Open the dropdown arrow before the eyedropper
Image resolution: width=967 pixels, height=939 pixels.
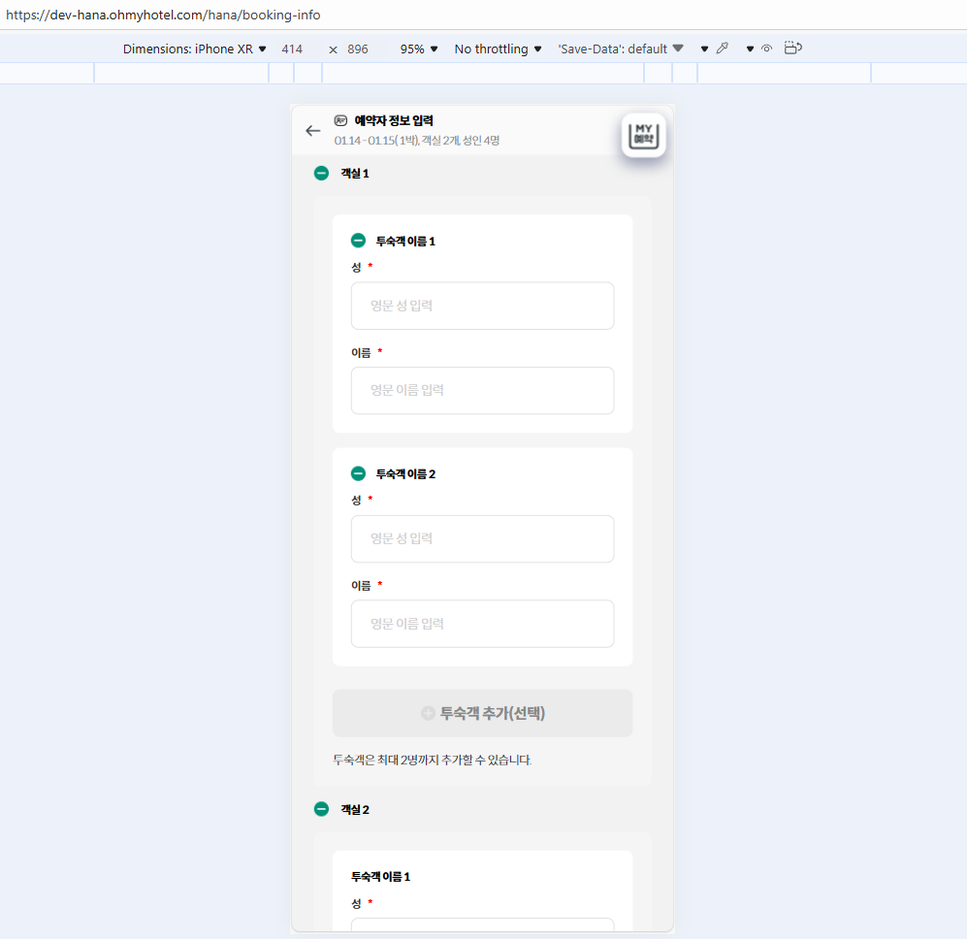tap(704, 49)
